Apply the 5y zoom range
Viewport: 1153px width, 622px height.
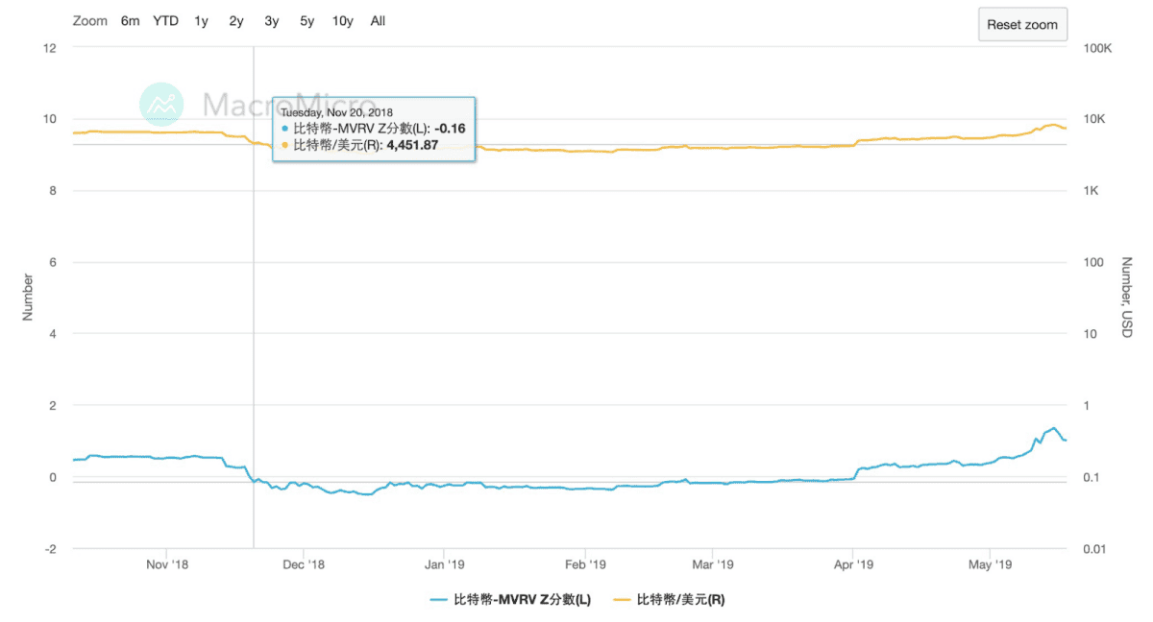click(x=306, y=20)
